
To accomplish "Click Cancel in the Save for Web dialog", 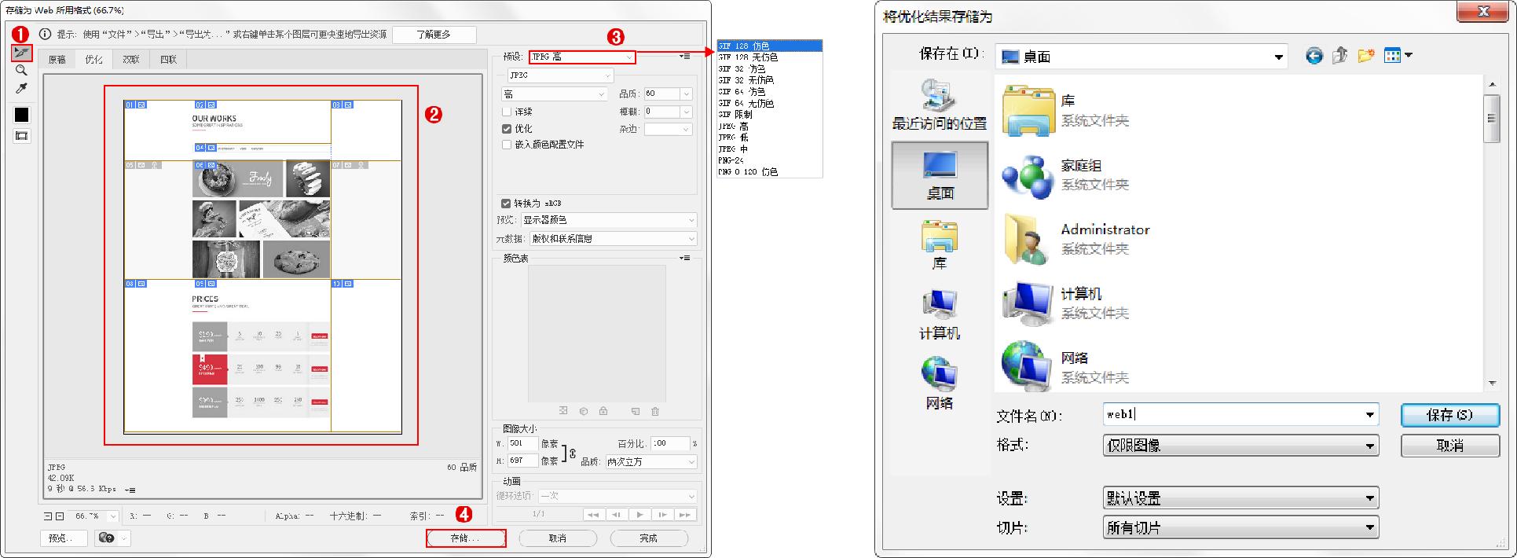I will point(558,538).
